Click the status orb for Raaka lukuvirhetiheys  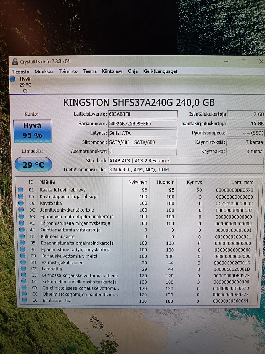21,190
